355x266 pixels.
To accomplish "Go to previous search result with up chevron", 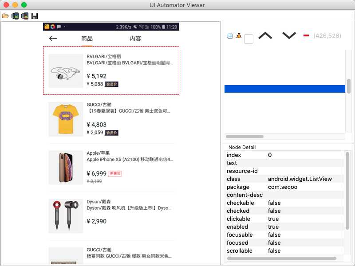I will click(265, 35).
